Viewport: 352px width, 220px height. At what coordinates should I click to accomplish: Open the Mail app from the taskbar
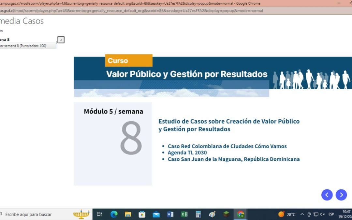pyautogui.click(x=156, y=214)
